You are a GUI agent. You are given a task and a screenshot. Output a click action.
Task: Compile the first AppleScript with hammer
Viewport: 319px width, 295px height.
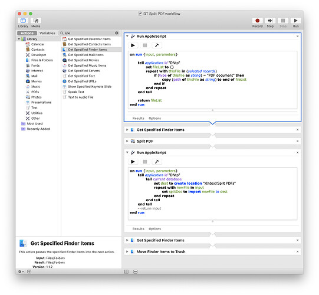pos(157,45)
